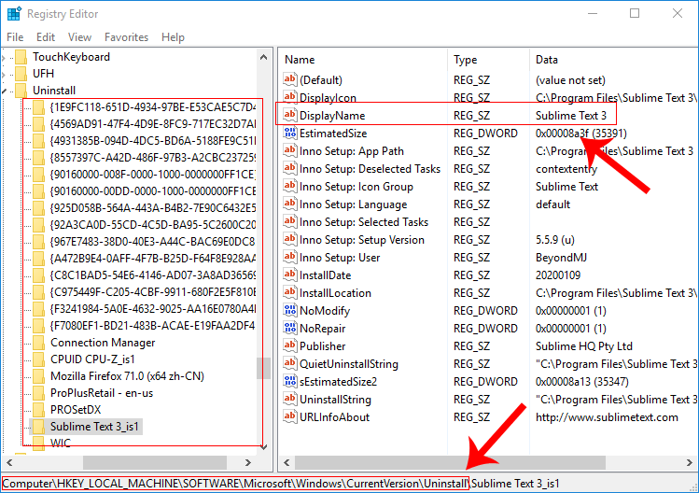Select the Connection Manager key
This screenshot has width=699, height=493.
pyautogui.click(x=103, y=343)
